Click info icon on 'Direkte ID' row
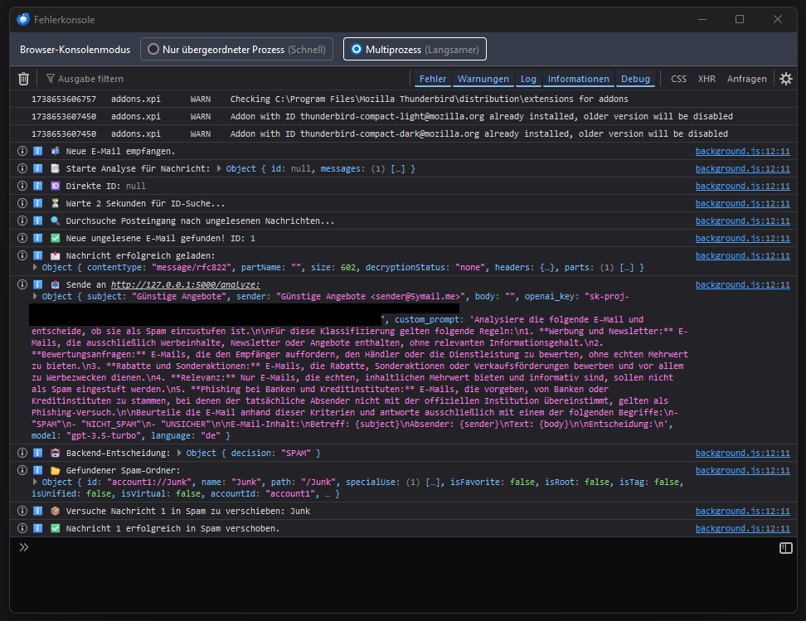Viewport: 806px width, 621px height. point(22,187)
